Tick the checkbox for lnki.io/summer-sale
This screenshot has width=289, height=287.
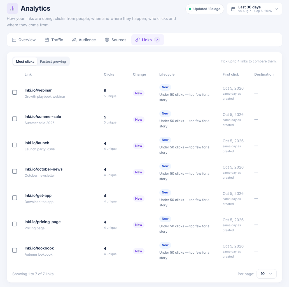tap(15, 119)
